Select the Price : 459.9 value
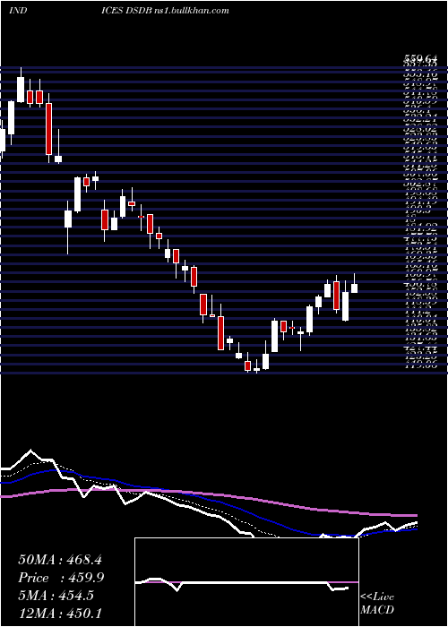The image size is (448, 627). [x=61, y=578]
